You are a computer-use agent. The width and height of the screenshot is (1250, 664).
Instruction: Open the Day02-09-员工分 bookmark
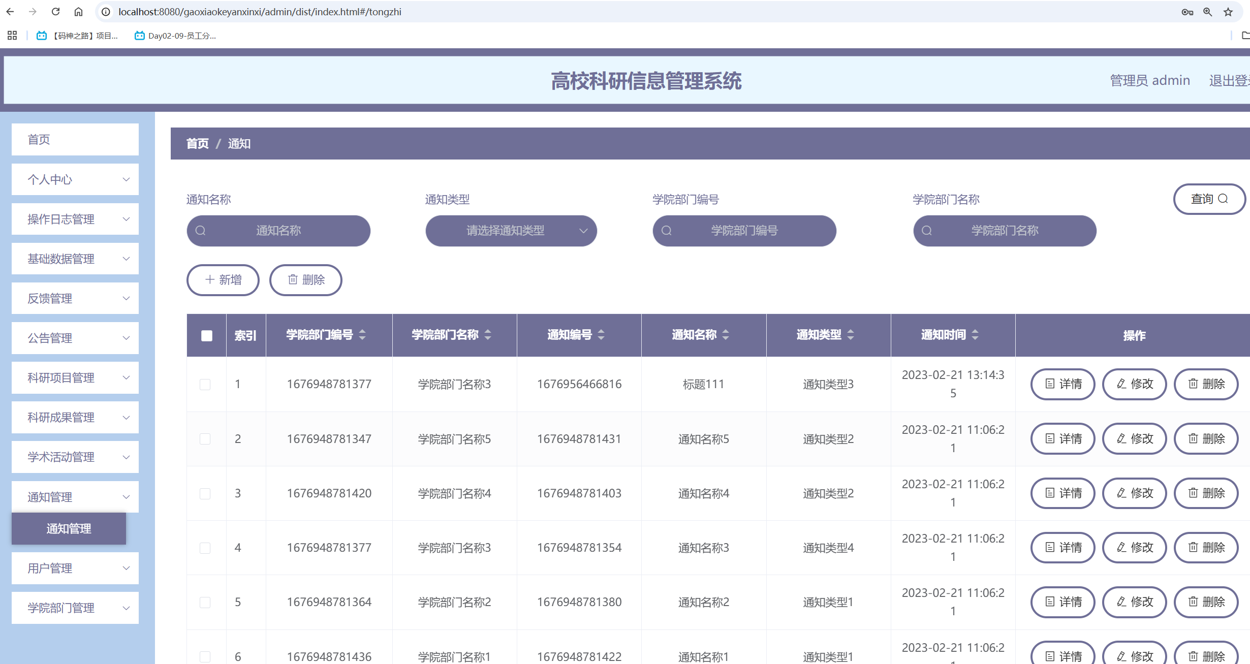175,36
